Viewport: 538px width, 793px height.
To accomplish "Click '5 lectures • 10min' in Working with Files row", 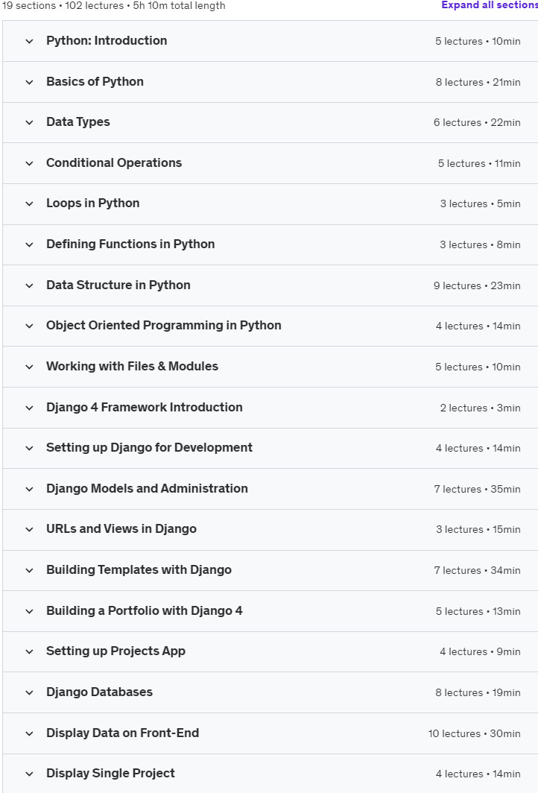I will [x=478, y=367].
